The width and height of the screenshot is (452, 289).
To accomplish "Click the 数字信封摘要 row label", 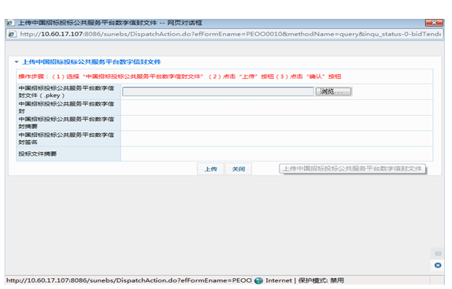I will click(66, 123).
